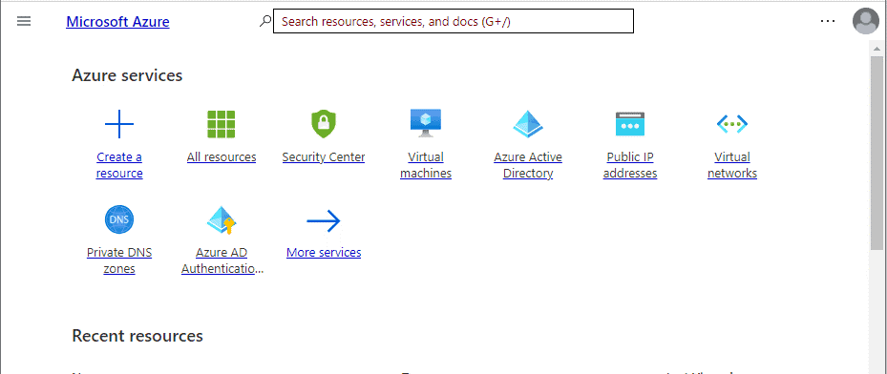This screenshot has width=887, height=374.
Task: Click the Azure AD Authentication icon
Action: point(222,220)
